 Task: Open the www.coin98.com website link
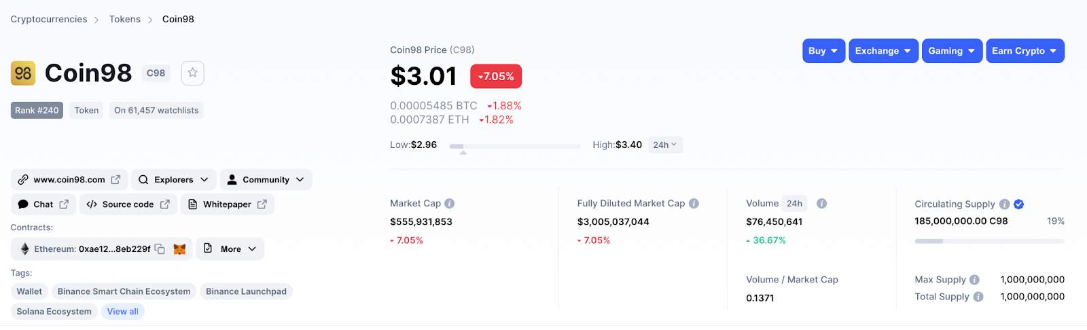[69, 180]
